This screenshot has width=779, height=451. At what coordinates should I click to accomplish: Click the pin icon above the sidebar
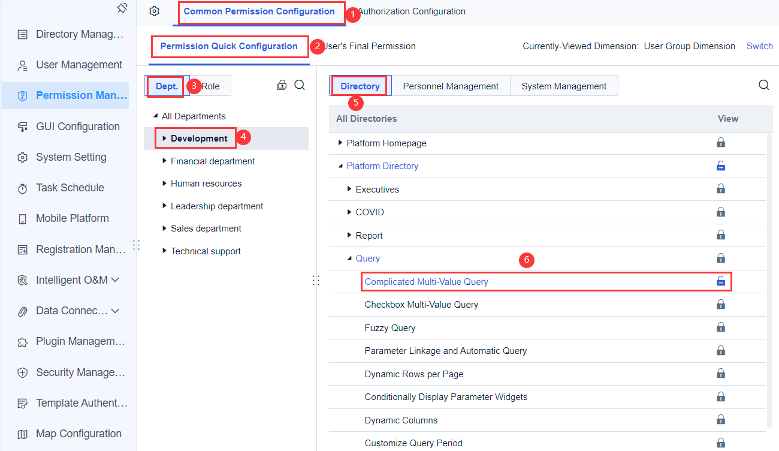tap(122, 8)
